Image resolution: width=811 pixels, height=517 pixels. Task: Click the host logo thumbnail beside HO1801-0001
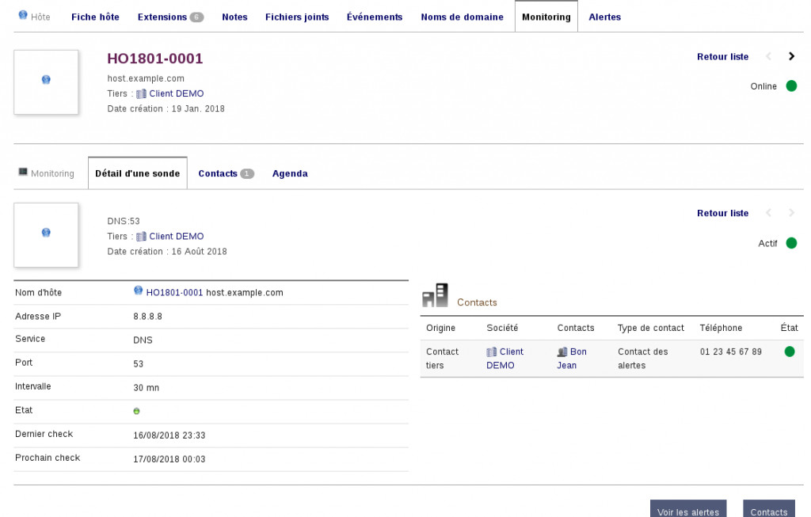[46, 82]
